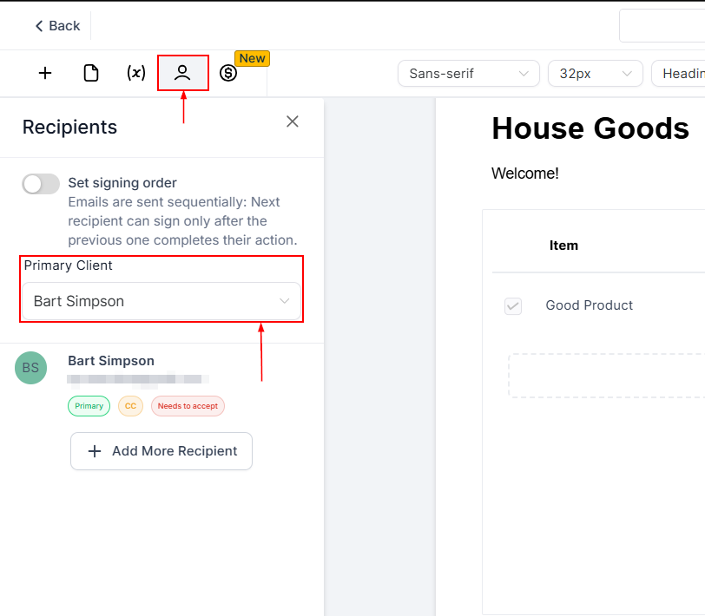Expand the Sans-serif font dropdown
This screenshot has width=705, height=616.
[x=469, y=74]
